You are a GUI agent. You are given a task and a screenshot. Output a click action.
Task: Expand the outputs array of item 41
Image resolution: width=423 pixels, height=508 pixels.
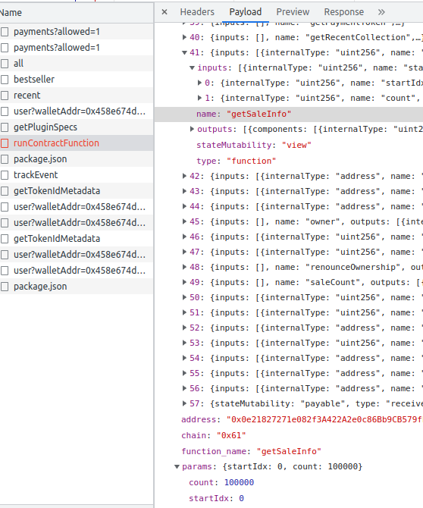pyautogui.click(x=192, y=129)
